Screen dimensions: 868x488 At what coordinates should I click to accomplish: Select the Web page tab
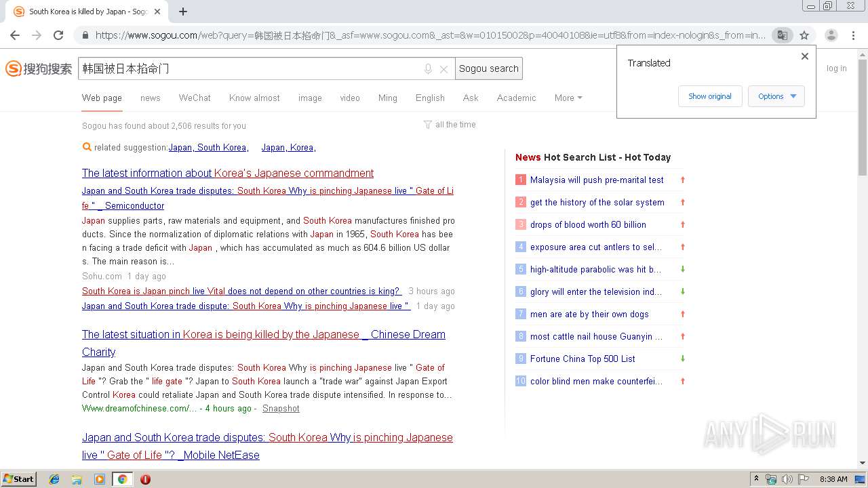point(102,98)
